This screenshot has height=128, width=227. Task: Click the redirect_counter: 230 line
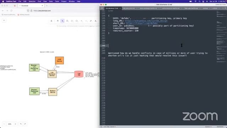(126, 31)
